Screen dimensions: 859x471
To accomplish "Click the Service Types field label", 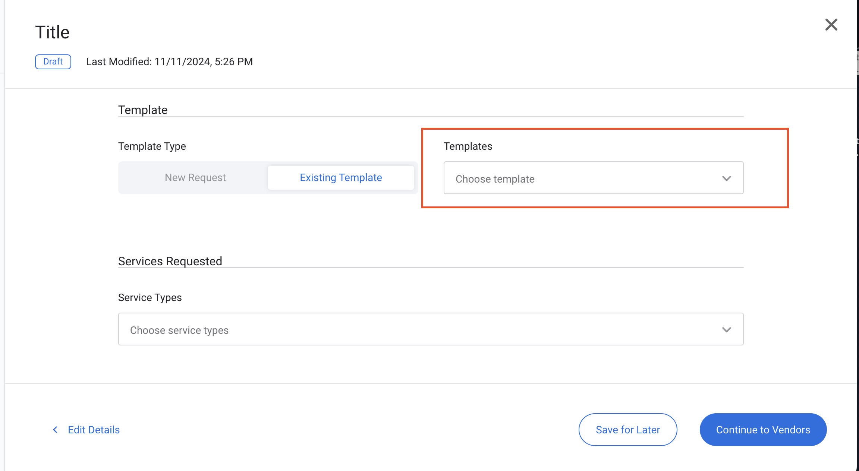I will pyautogui.click(x=150, y=298).
